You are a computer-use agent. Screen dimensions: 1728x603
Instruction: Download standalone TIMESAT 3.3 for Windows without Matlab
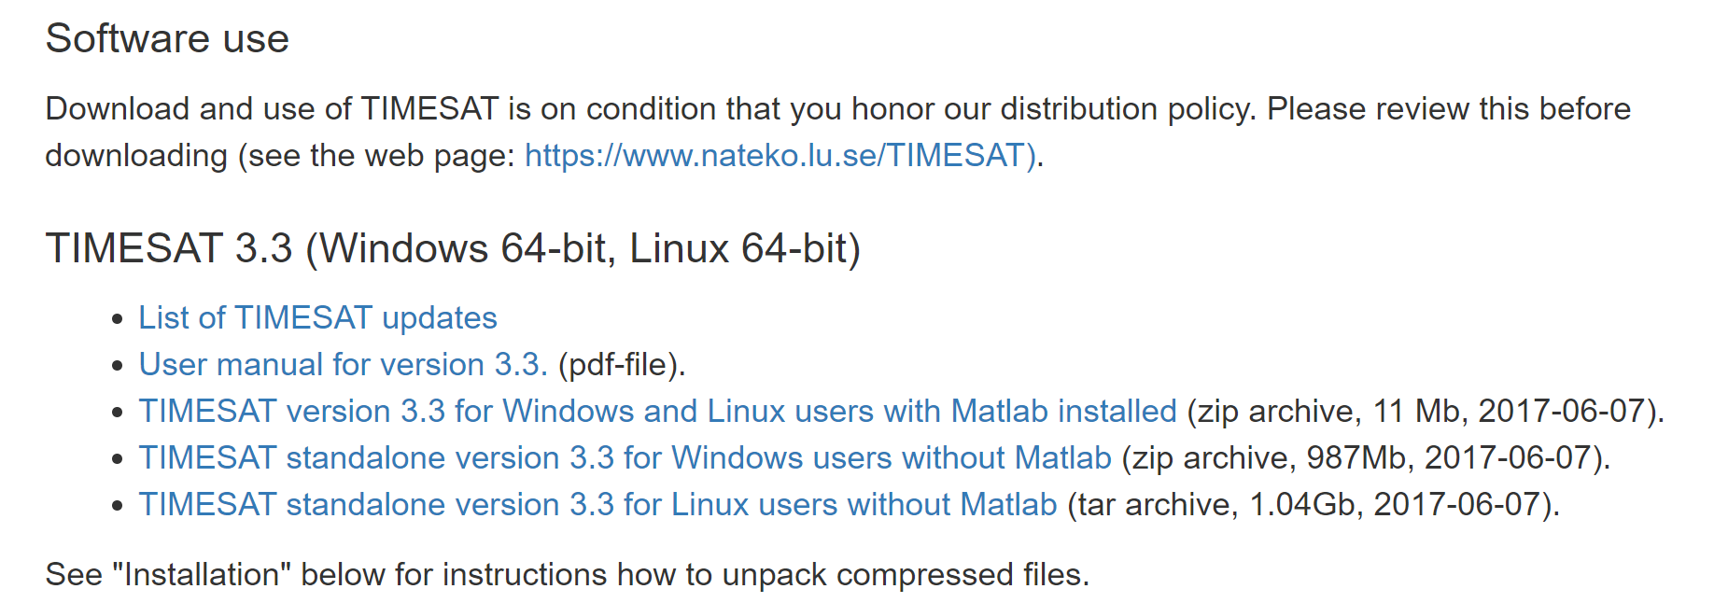pyautogui.click(x=625, y=458)
